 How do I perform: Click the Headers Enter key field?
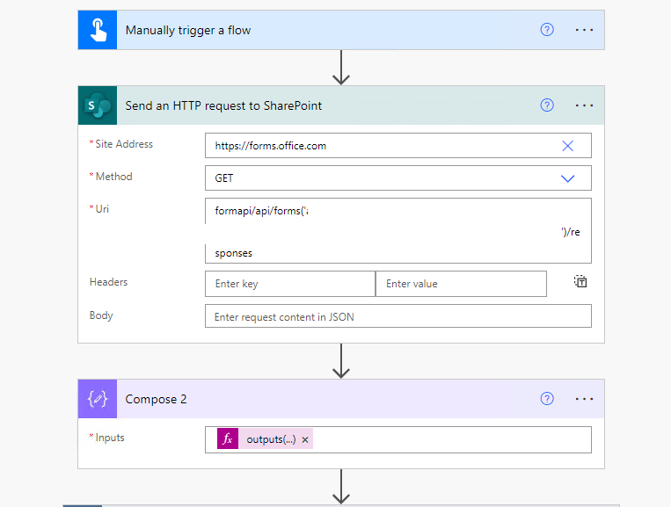(x=290, y=284)
